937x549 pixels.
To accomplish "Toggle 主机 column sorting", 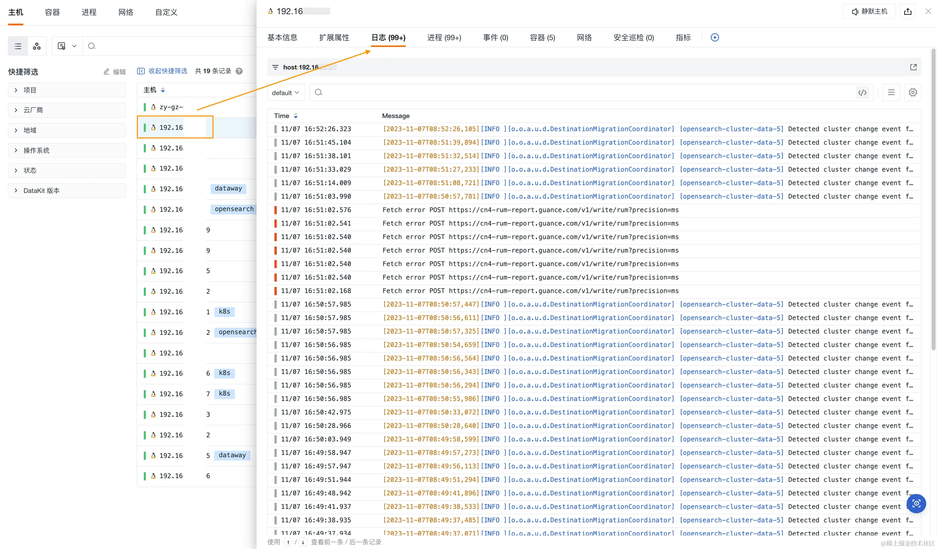I will [162, 90].
